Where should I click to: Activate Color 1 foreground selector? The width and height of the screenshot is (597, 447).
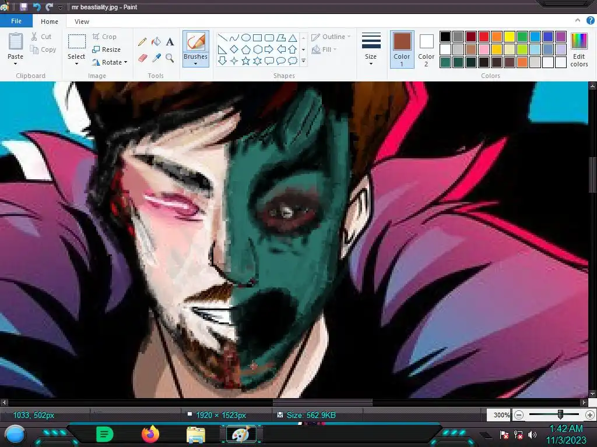[402, 49]
